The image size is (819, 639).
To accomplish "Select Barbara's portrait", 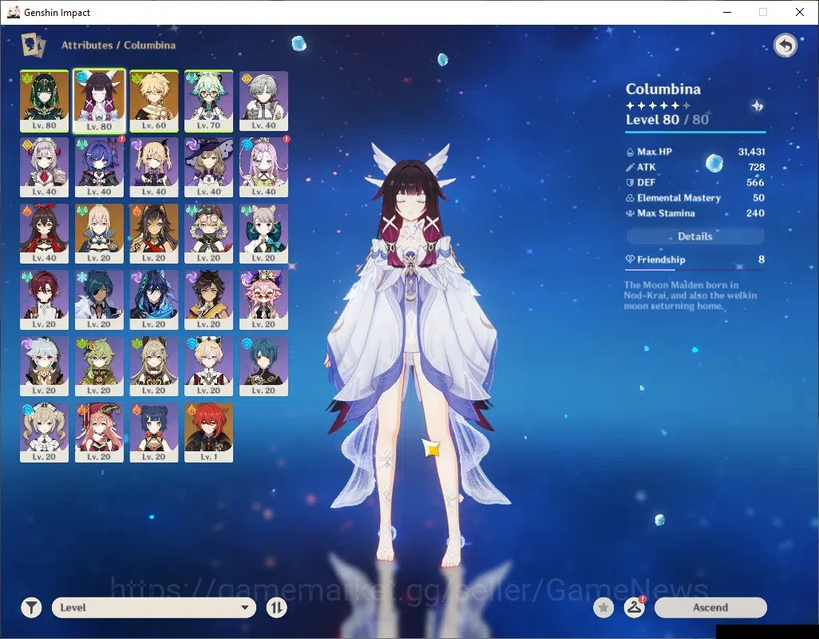I will tap(45, 433).
